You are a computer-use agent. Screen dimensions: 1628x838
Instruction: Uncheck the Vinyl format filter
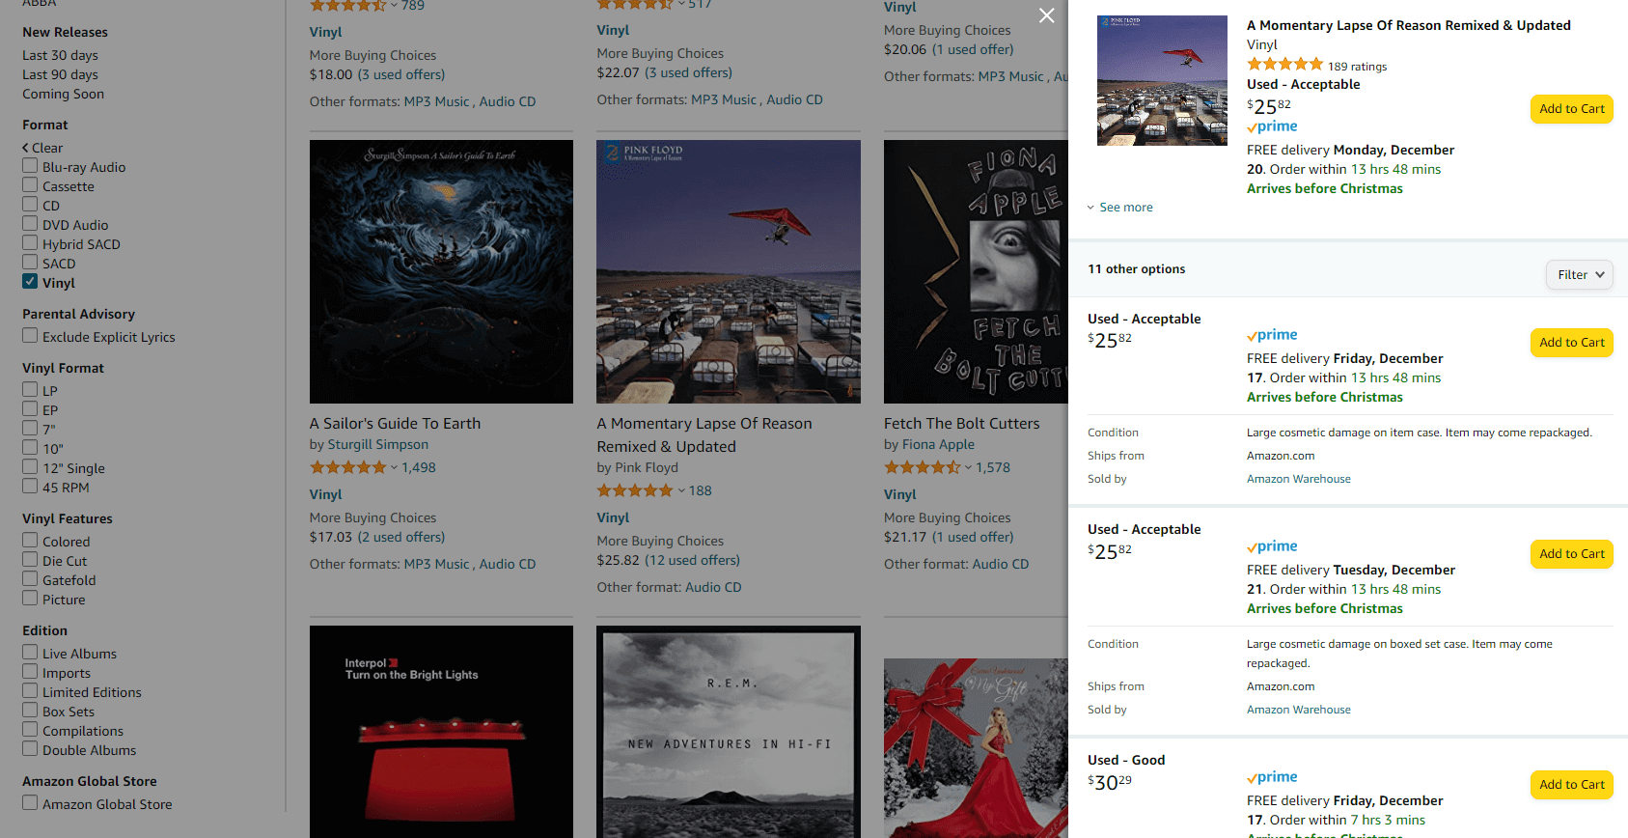coord(30,282)
